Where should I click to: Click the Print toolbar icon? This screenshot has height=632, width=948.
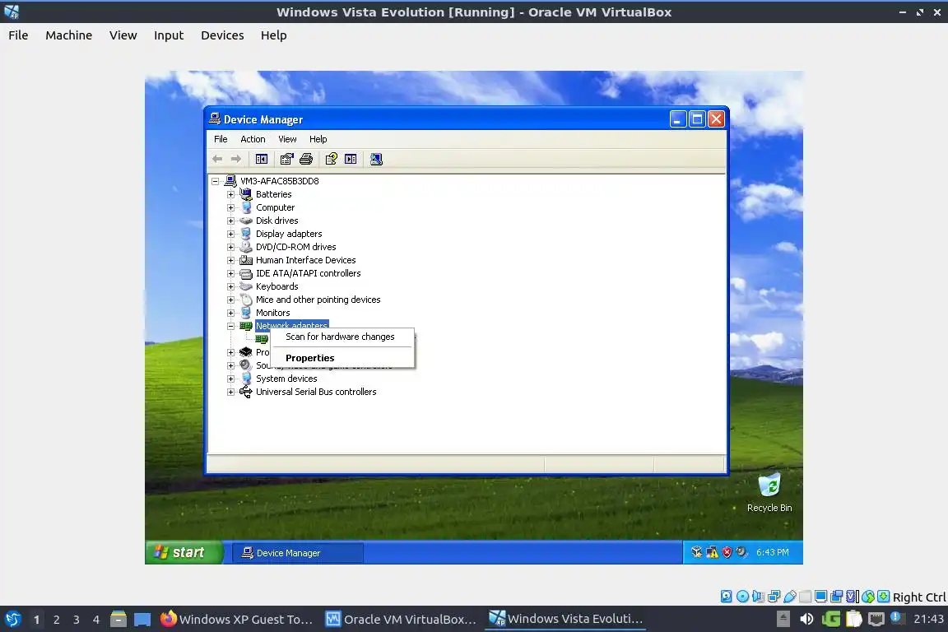[306, 159]
